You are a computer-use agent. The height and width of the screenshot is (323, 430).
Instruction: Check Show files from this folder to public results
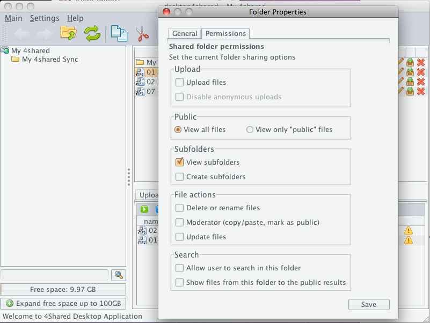click(179, 282)
